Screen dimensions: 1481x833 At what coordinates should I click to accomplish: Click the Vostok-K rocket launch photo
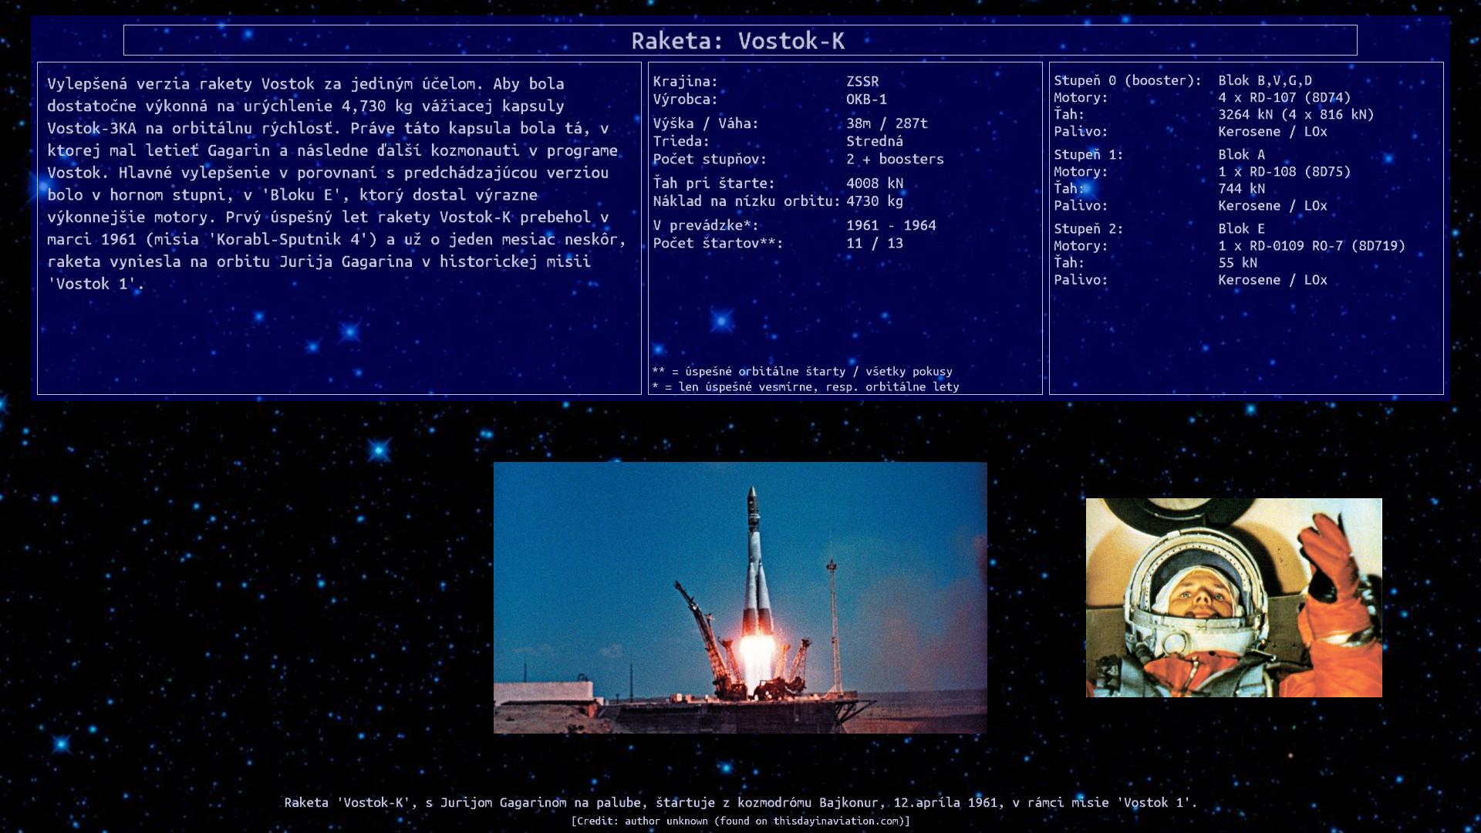[740, 597]
